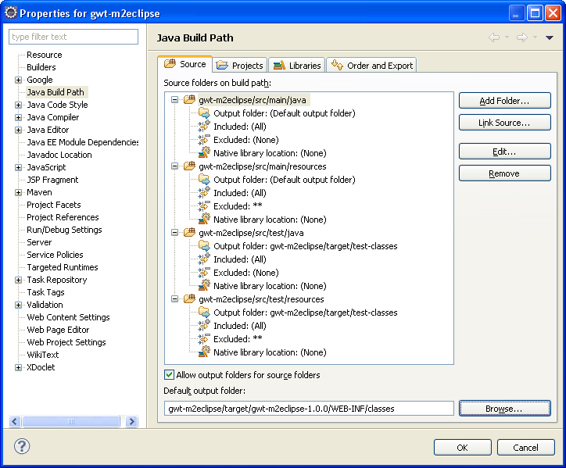Switch to the Source tab

point(185,64)
